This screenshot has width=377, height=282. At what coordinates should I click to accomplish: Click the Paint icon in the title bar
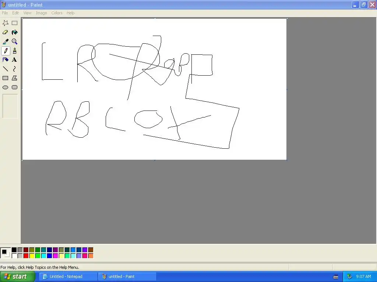4,4
